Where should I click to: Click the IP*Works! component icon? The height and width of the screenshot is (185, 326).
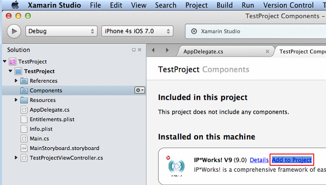(x=176, y=166)
